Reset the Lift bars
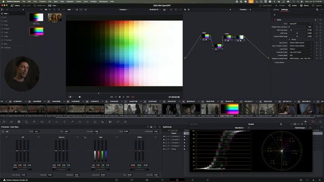This screenshot has width=324, height=182. coord(38,137)
